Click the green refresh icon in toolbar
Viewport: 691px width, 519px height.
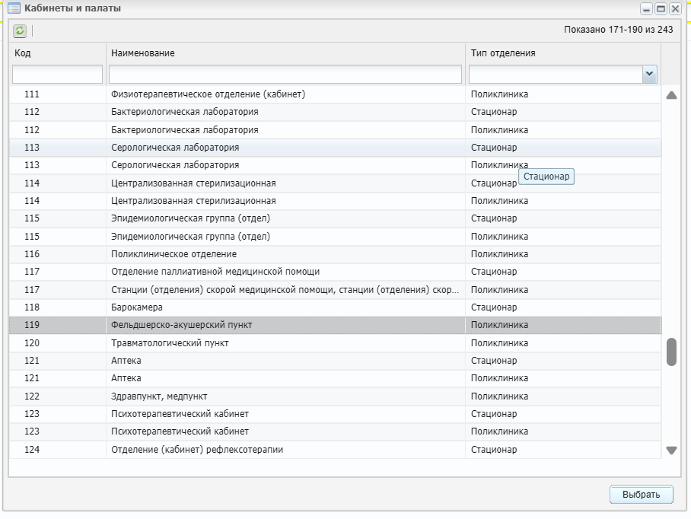[19, 30]
